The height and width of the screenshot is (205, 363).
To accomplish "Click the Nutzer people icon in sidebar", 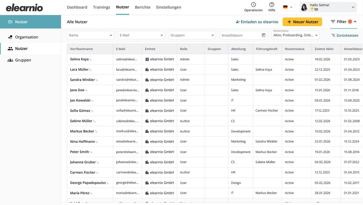I will [10, 49].
